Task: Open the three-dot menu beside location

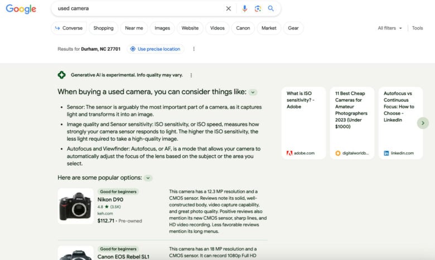Action: (x=194, y=49)
